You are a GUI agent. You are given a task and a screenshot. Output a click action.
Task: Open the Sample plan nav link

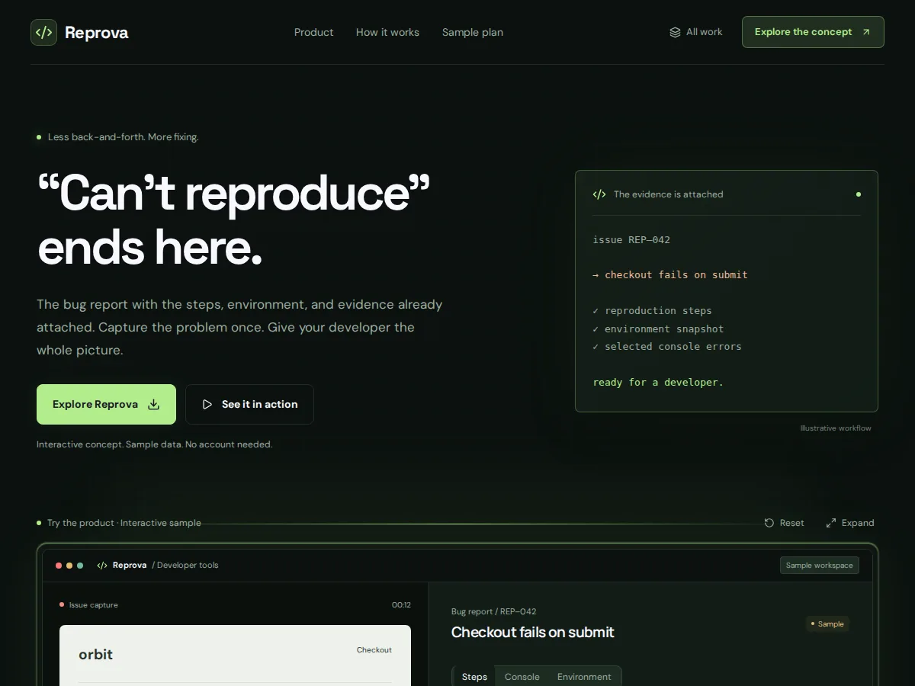click(x=473, y=32)
